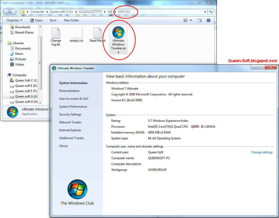
Task: Expand address bar history dropdown arrow
Action: (205, 12)
